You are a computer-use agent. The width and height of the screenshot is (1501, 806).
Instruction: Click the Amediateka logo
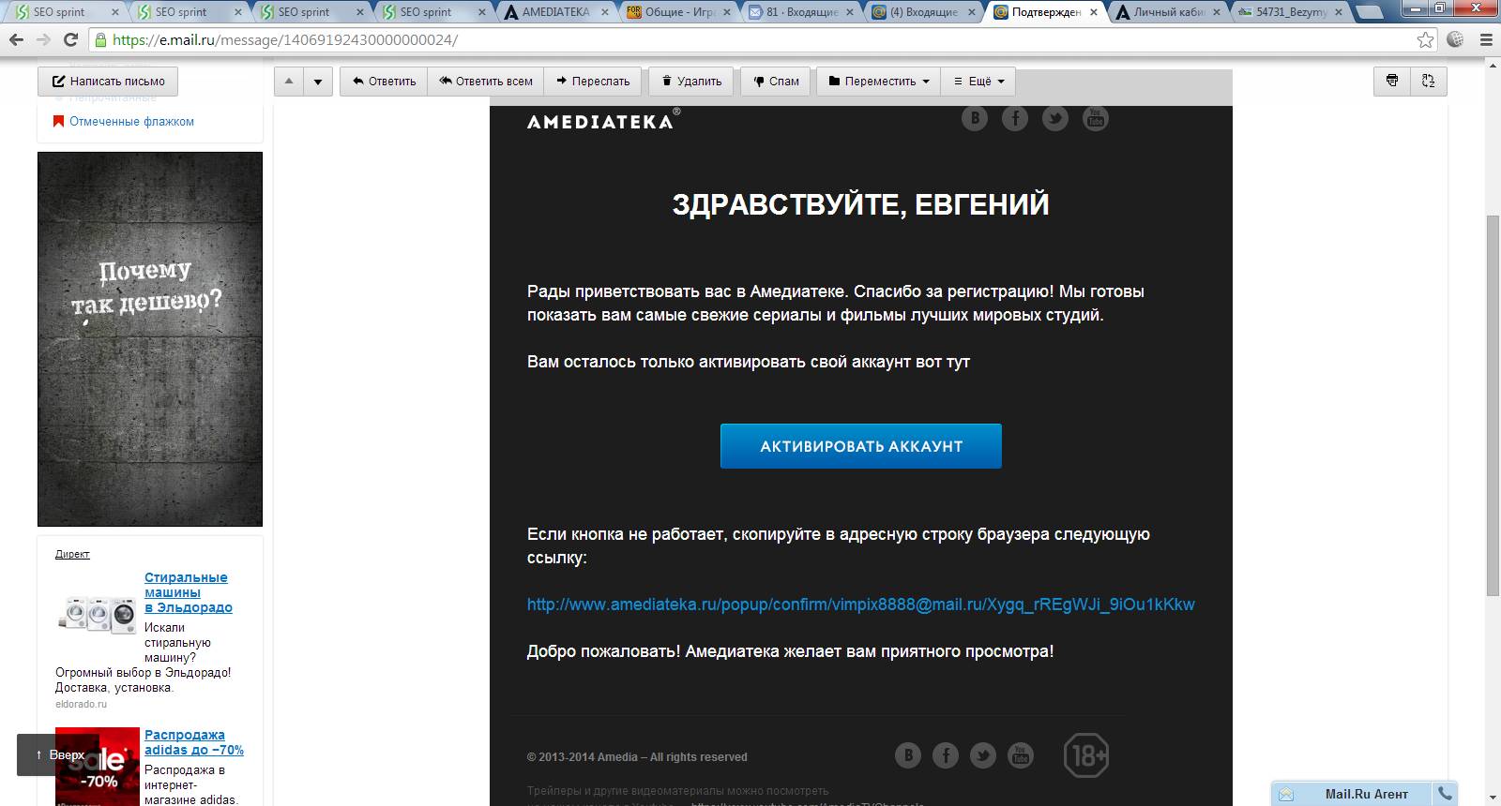[603, 120]
